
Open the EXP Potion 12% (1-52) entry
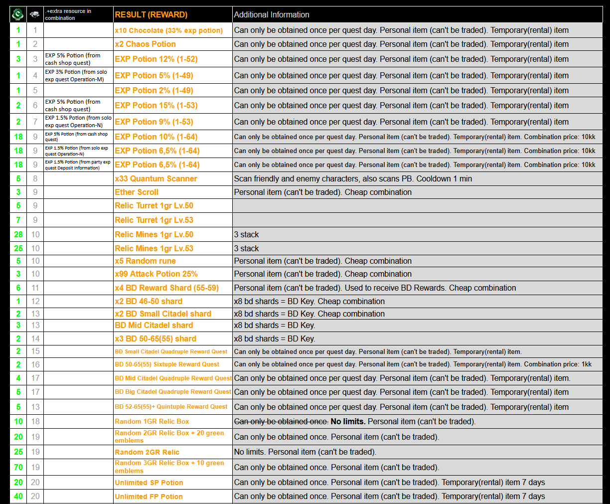156,59
